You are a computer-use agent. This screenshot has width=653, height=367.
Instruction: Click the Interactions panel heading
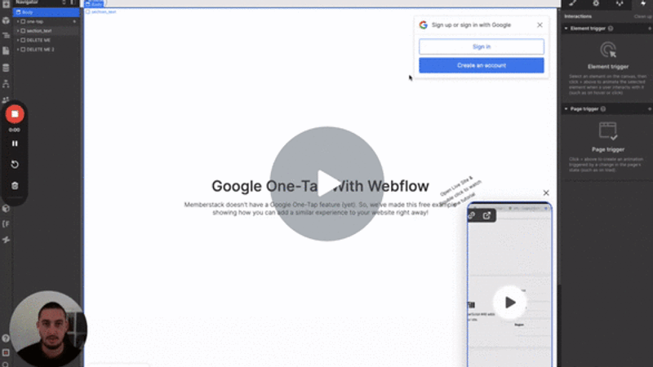(x=578, y=16)
